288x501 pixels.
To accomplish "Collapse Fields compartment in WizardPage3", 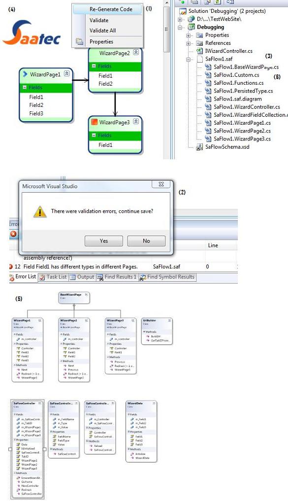I will [94, 135].
